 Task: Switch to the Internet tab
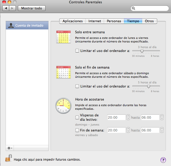click(x=95, y=21)
